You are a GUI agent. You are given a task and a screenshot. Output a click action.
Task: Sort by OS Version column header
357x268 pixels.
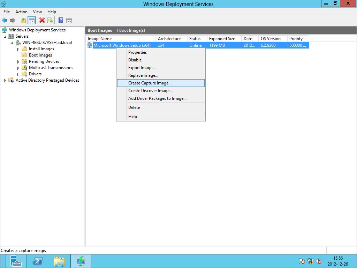pos(273,39)
